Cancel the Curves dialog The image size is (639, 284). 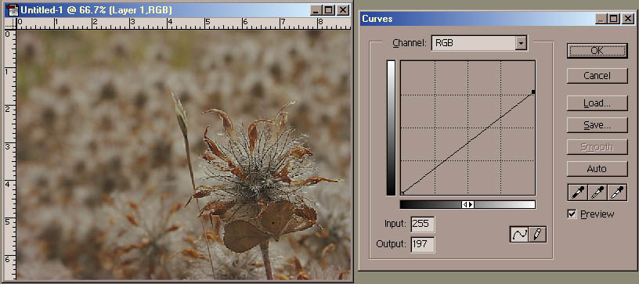[597, 76]
